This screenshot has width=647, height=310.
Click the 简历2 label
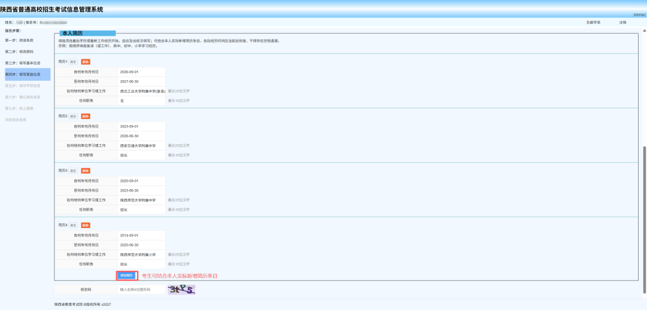coord(63,116)
